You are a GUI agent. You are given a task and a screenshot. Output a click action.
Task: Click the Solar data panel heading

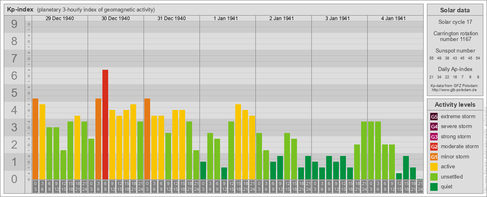455,10
